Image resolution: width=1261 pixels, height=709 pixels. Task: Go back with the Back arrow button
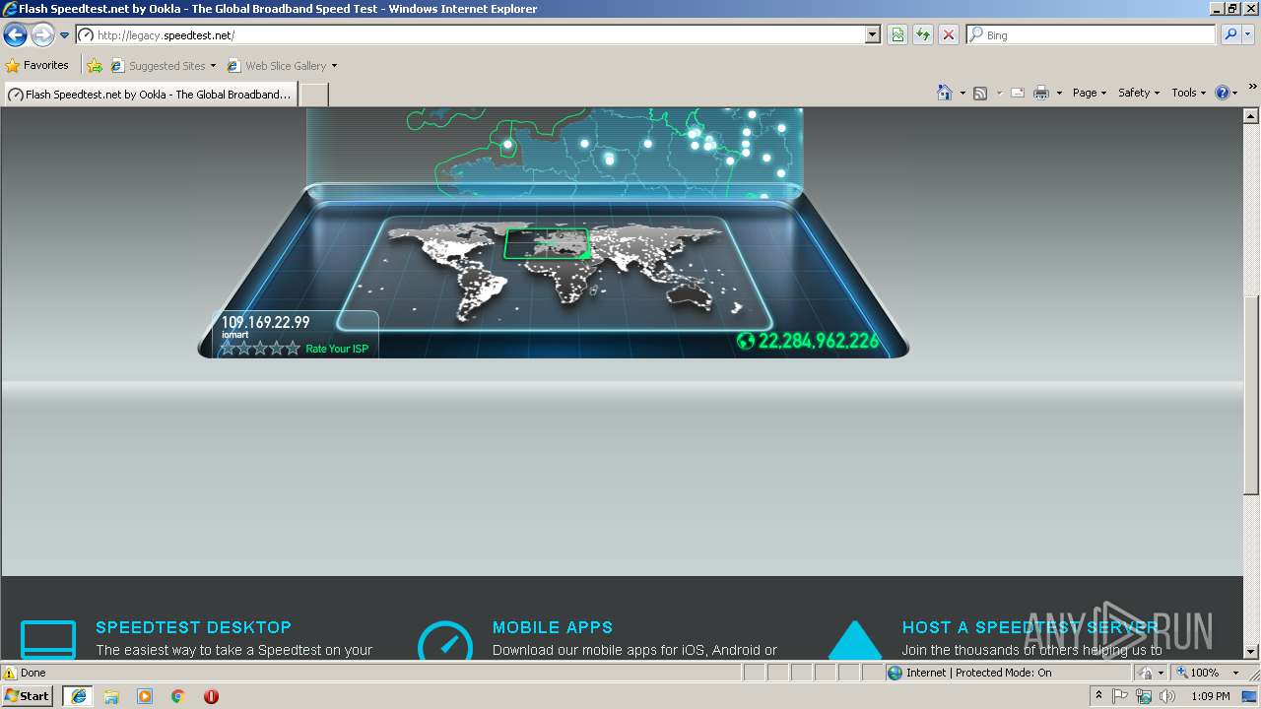[x=15, y=35]
